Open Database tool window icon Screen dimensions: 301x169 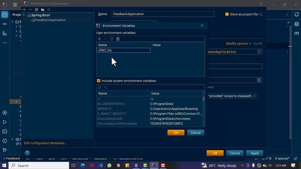click(296, 24)
